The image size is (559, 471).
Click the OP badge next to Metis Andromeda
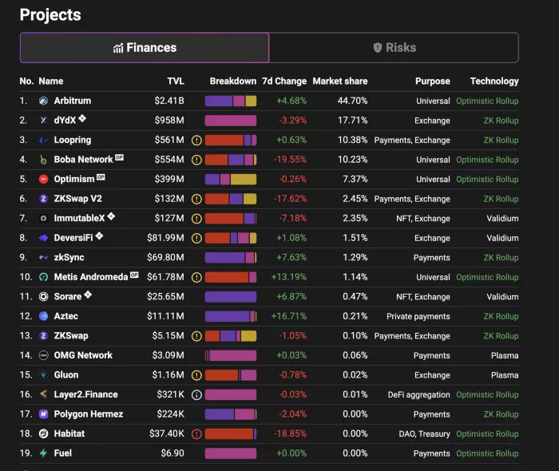[134, 275]
